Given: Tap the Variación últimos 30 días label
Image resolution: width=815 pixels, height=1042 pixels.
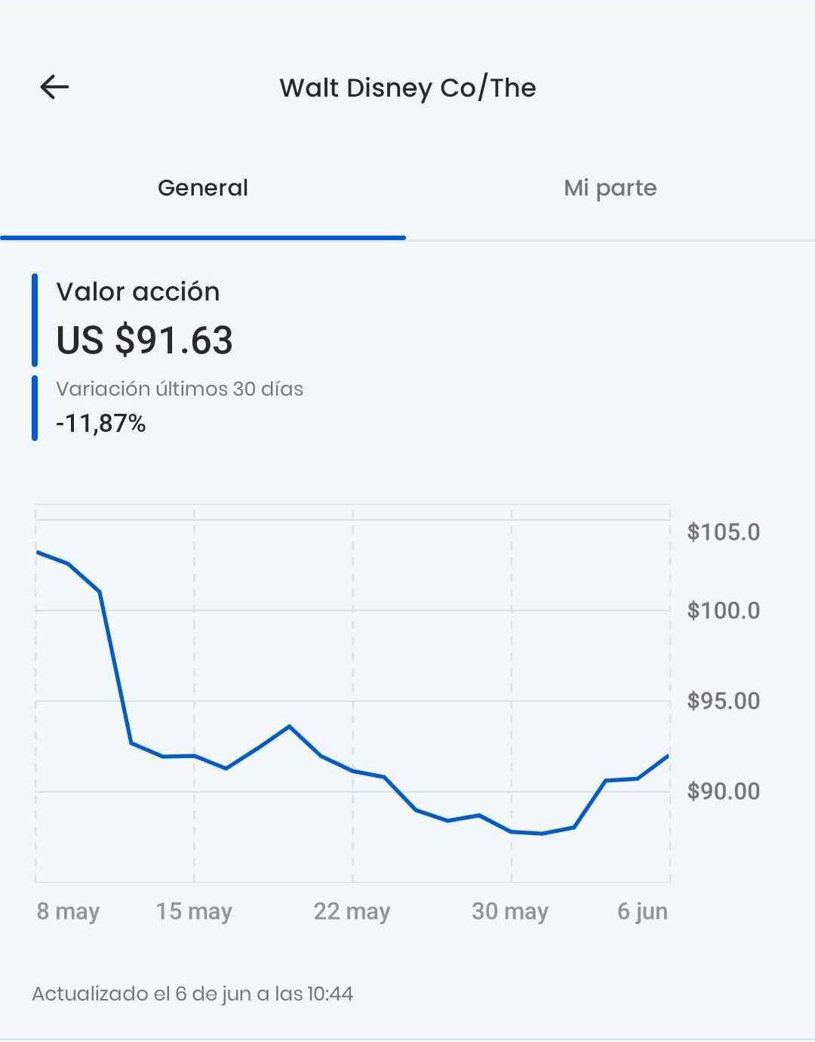Looking at the screenshot, I should click(x=180, y=389).
